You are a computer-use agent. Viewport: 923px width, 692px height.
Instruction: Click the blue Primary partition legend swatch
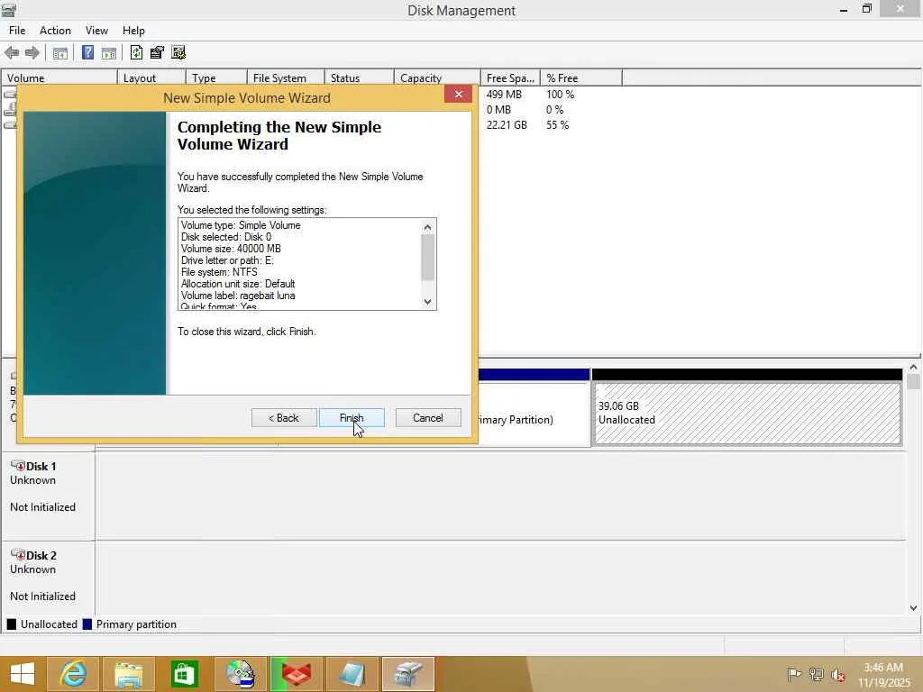[87, 624]
